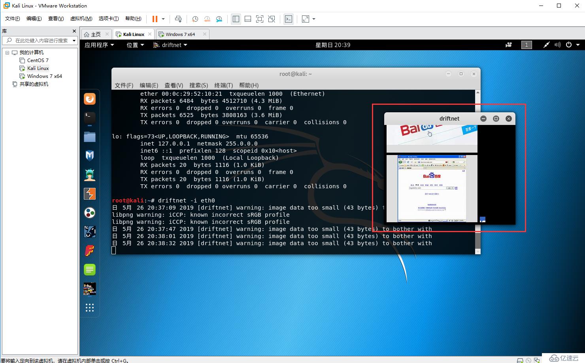
Task: Open the driftnet app menu in top bar
Action: [x=170, y=45]
